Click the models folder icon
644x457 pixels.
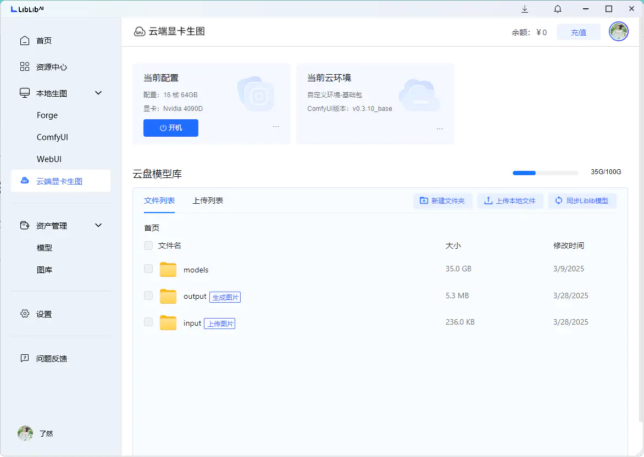168,269
